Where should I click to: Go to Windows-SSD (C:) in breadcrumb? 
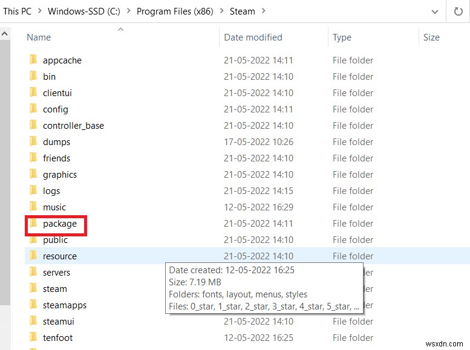pos(84,11)
